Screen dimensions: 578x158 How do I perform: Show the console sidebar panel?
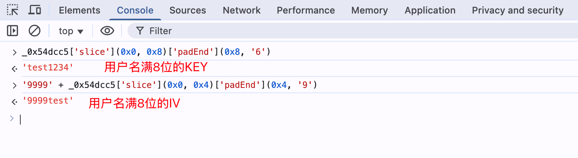tap(12, 31)
